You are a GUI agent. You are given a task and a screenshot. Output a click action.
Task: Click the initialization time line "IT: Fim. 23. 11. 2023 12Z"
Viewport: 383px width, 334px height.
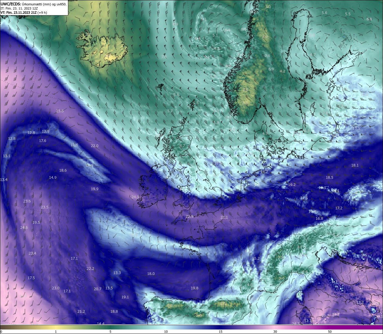19,8
